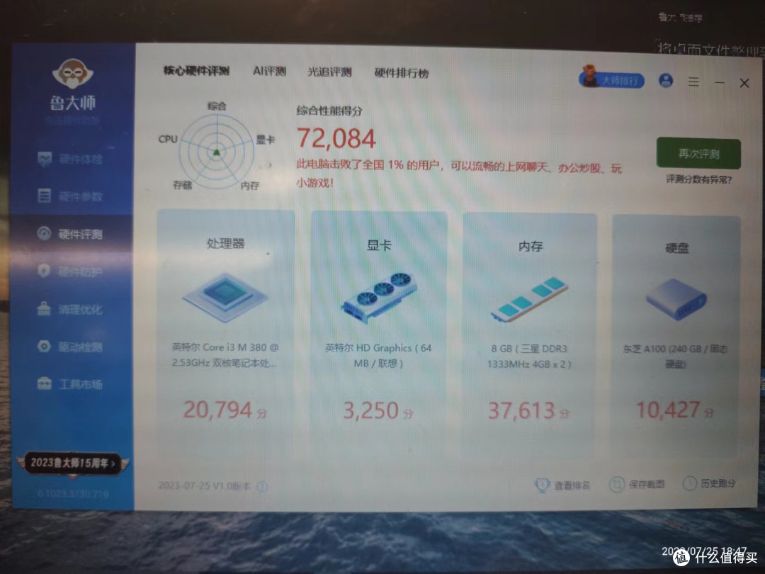
Task: Click the 硬件防护 shield icon
Action: point(44,271)
